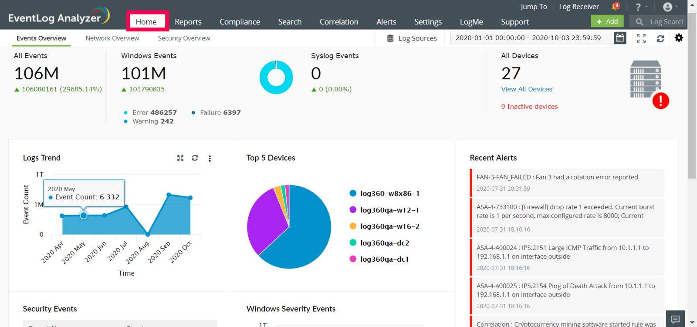Screen dimensions: 697x327
Task: Open dashboard settings gear icon
Action: click(x=679, y=38)
